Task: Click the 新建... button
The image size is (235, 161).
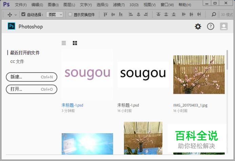Action: [32, 77]
